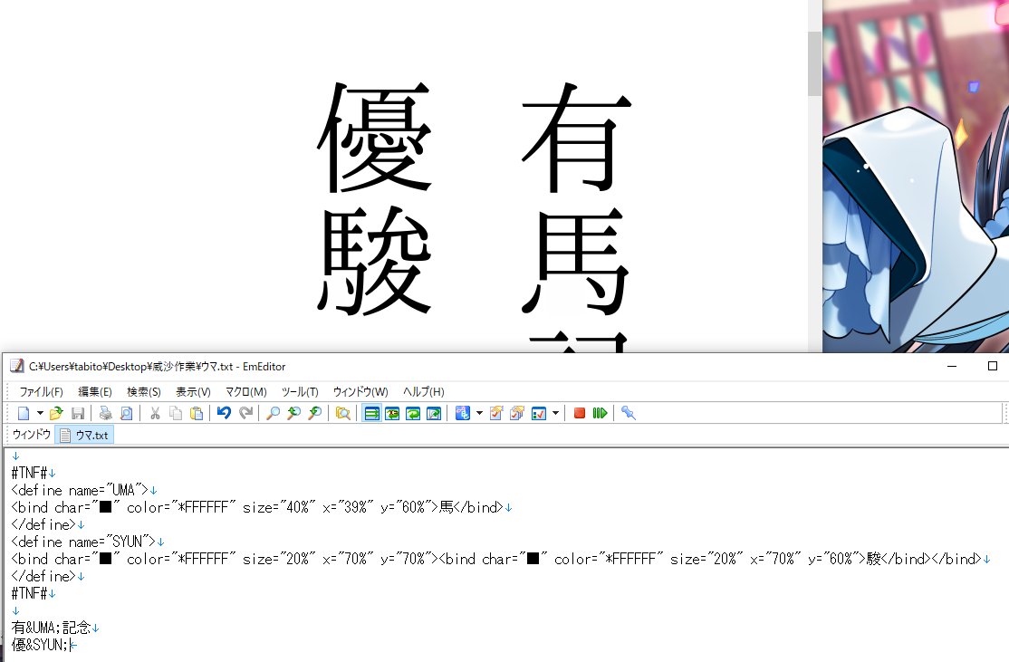This screenshot has height=662, width=1009.
Task: Click the EmEditor title bar app icon
Action: pos(17,366)
